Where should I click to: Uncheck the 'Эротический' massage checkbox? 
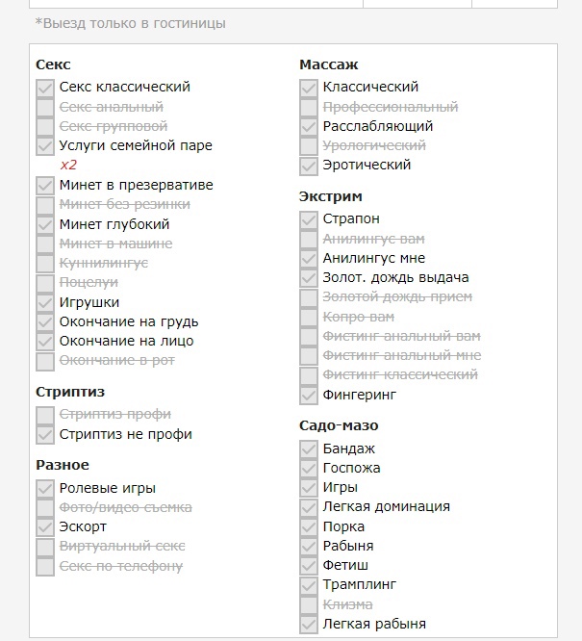click(308, 166)
